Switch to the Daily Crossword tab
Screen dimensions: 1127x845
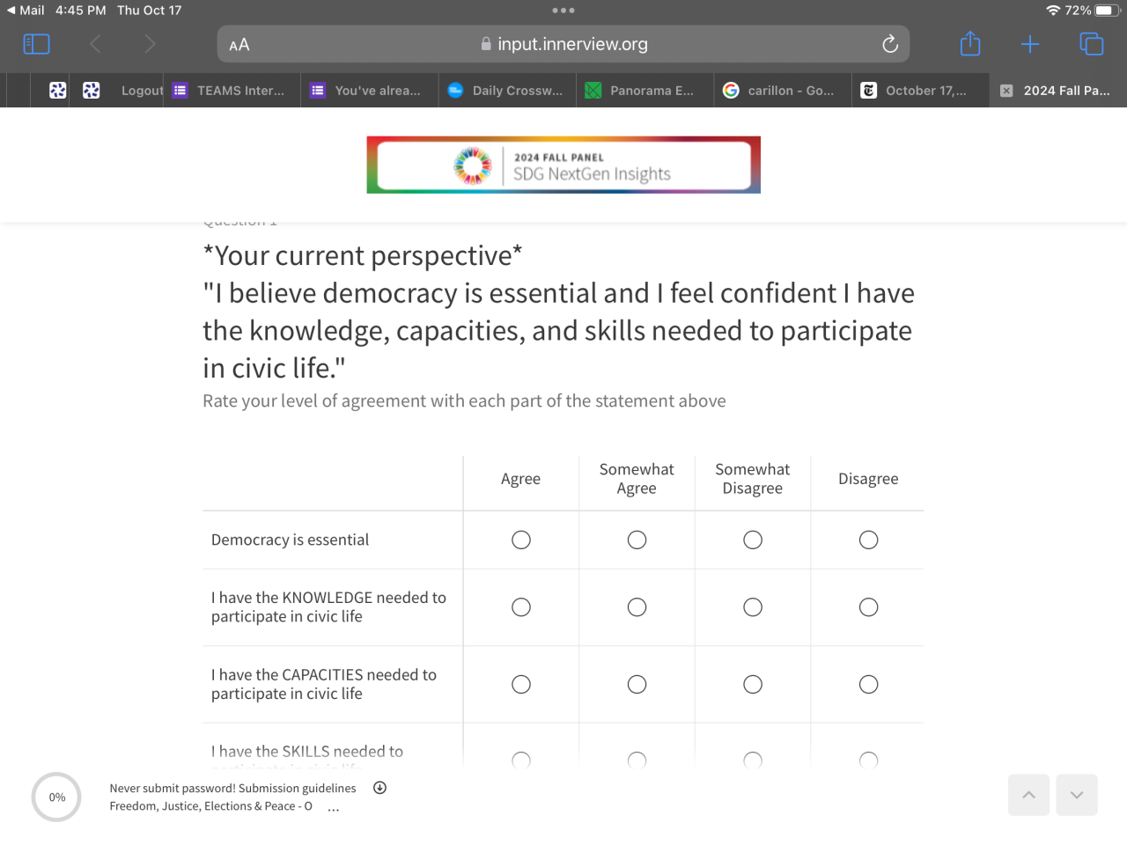pyautogui.click(x=507, y=91)
